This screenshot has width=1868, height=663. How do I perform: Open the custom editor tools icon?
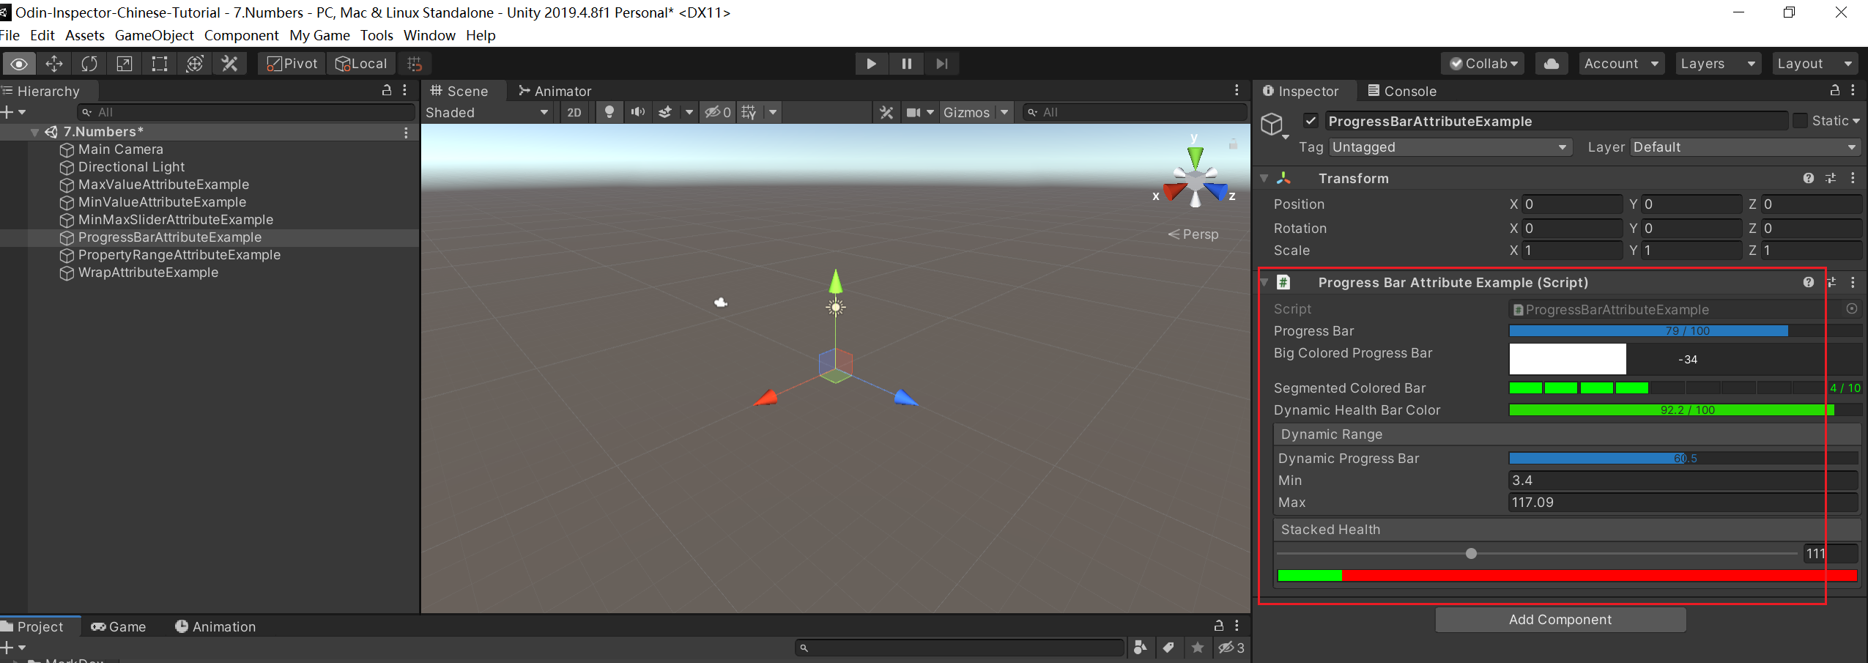click(230, 64)
